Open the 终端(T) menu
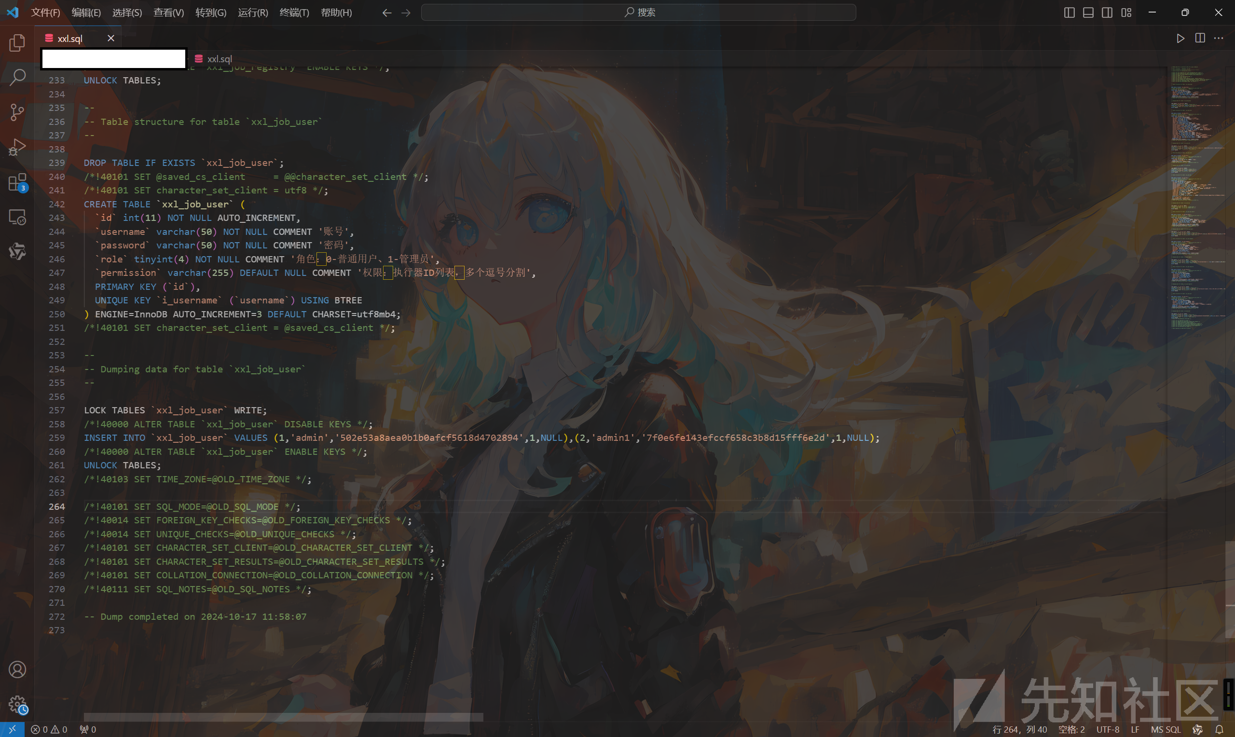This screenshot has height=737, width=1235. coord(294,13)
